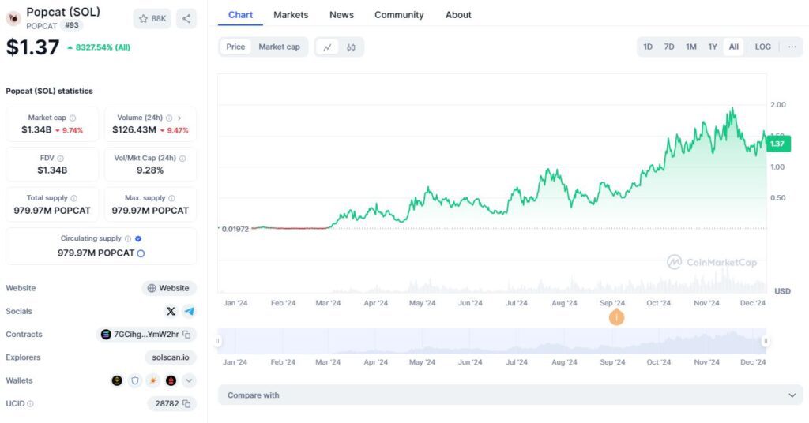Click the right range slider handle
The image size is (809, 423).
766,341
